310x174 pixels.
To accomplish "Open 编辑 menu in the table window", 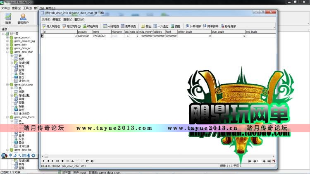I will pos(57,19).
